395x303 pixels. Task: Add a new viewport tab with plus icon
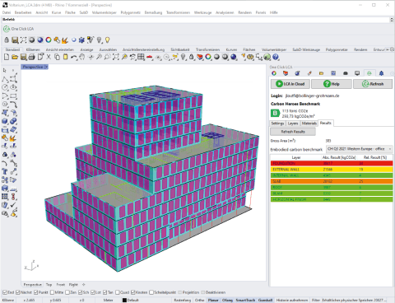click(84, 285)
